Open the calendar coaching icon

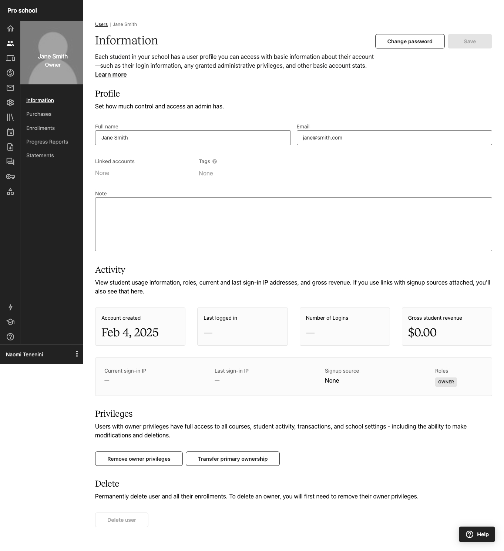(x=10, y=132)
